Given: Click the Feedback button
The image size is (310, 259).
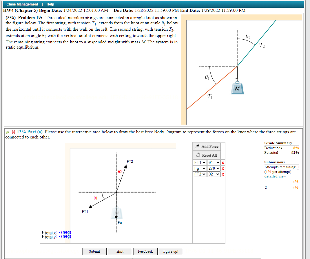Looking at the screenshot, I should click(145, 251).
